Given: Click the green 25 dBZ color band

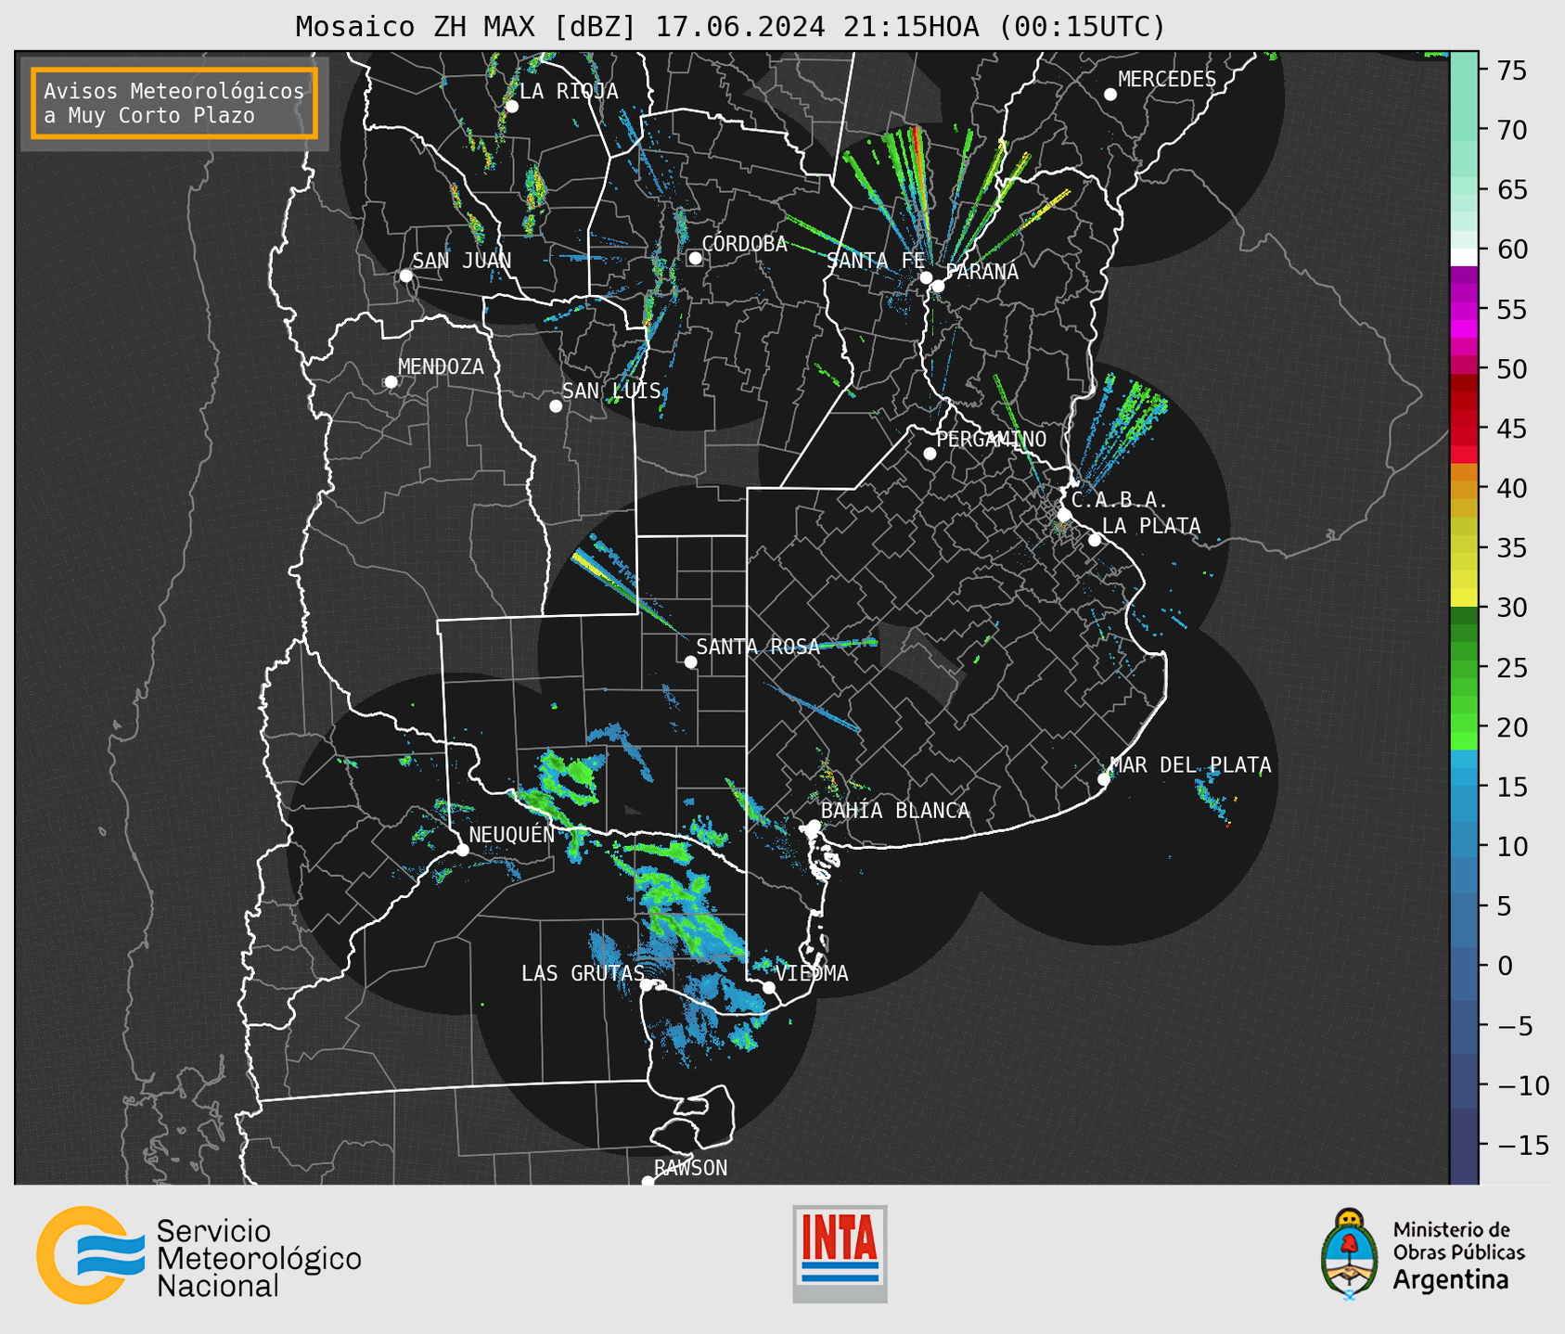Looking at the screenshot, I should pos(1464,667).
